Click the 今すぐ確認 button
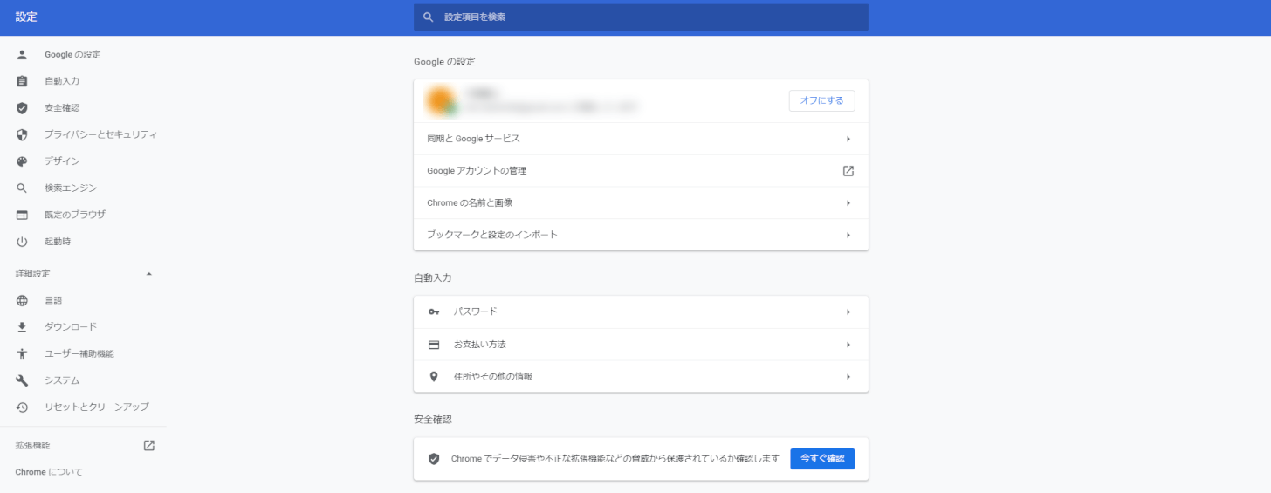Image resolution: width=1271 pixels, height=493 pixels. pos(822,459)
